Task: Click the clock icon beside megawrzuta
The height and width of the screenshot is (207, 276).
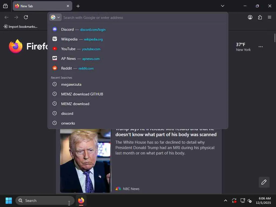Action: click(55, 84)
